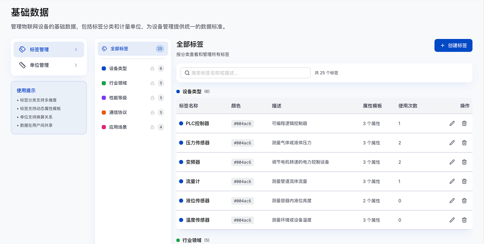Open the 单位管理 menu item

(49, 65)
